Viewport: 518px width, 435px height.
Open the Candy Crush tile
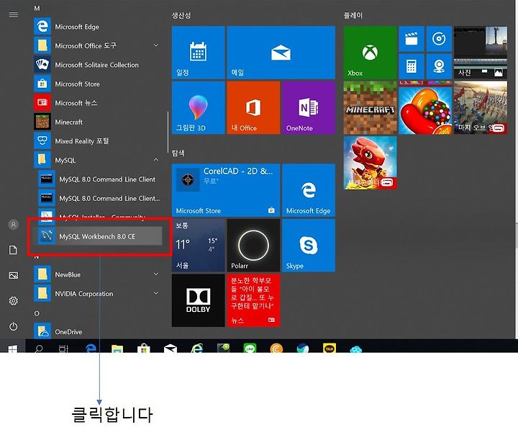click(x=425, y=107)
